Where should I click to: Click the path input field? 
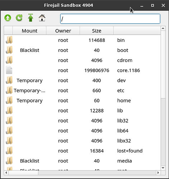pos(110,19)
